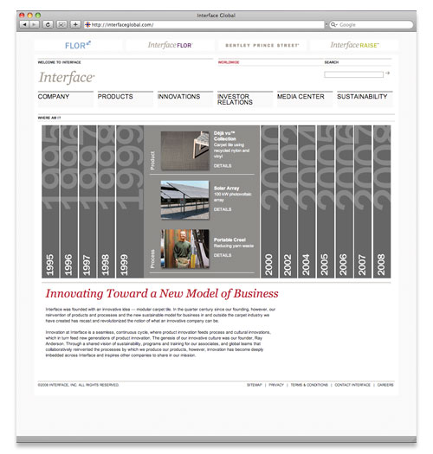Click the browser forward arrow button
The height and width of the screenshot is (454, 433).
(x=34, y=24)
